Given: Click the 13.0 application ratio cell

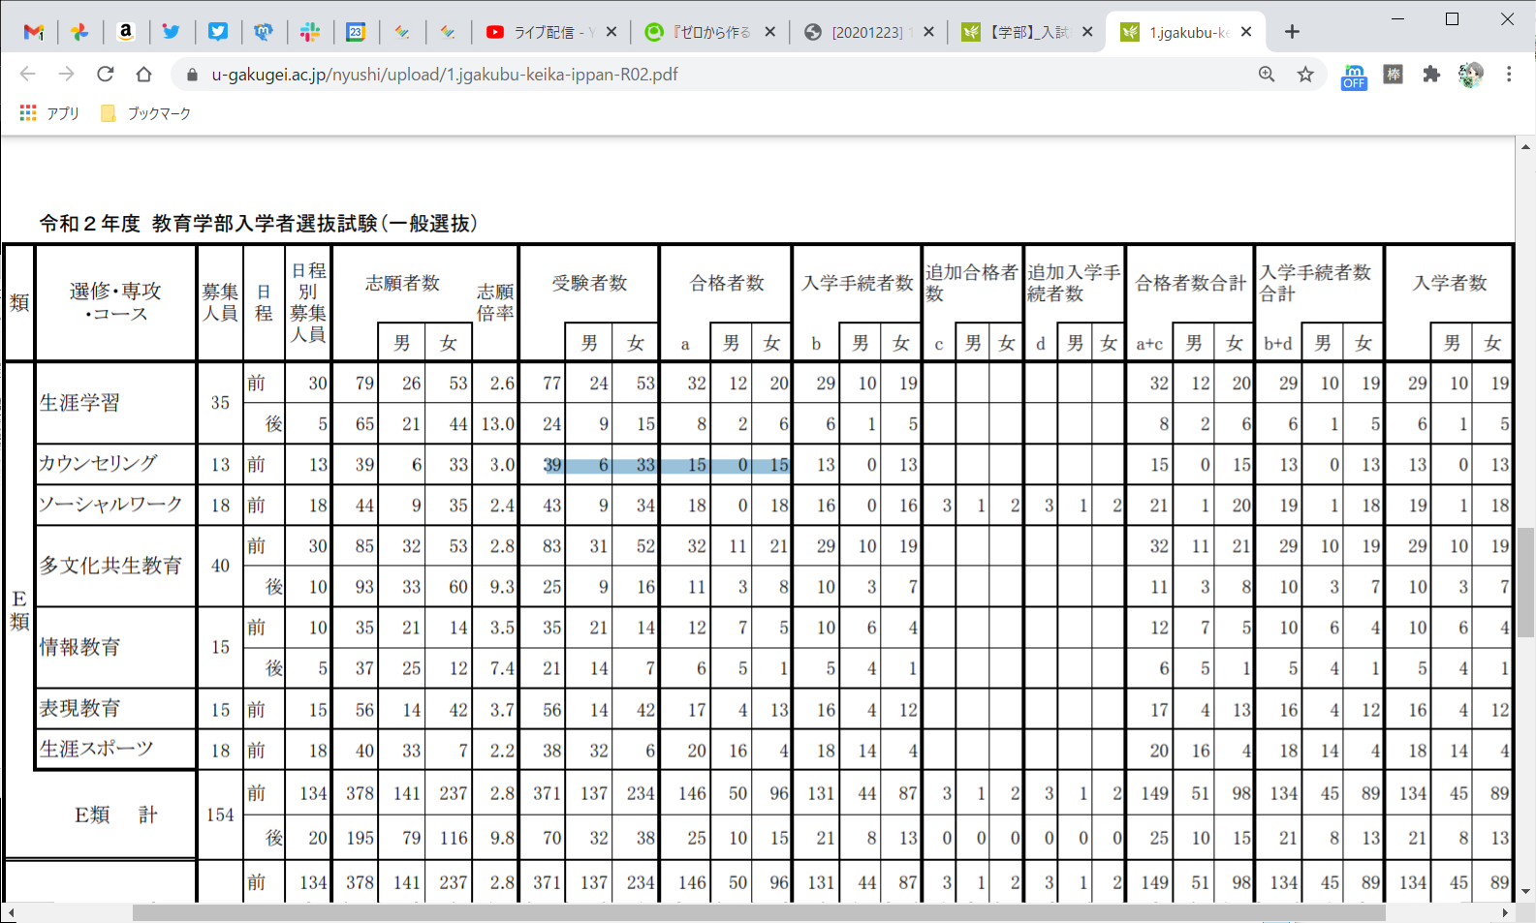Looking at the screenshot, I should [498, 424].
